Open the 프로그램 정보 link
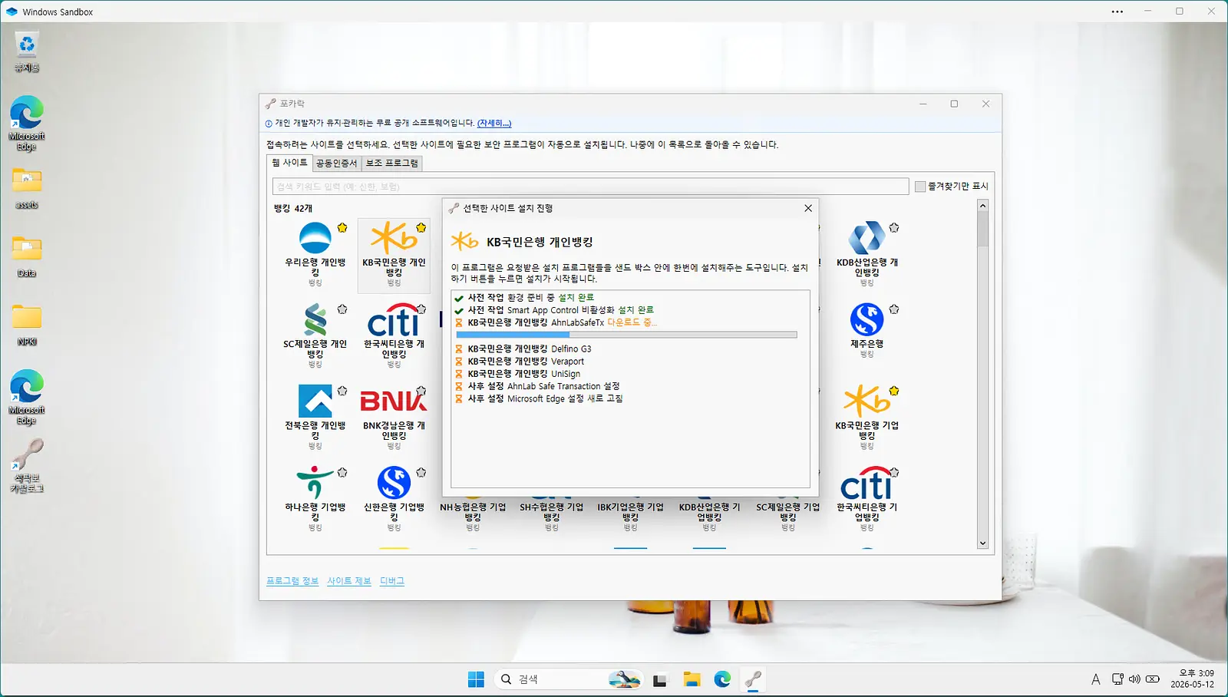 292,581
